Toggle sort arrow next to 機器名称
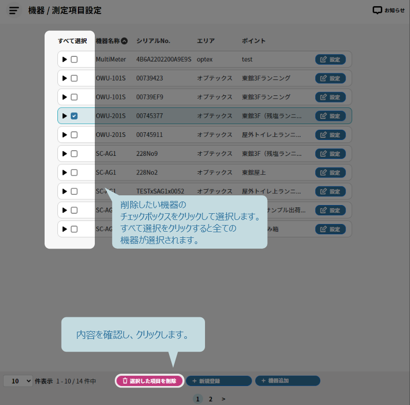The width and height of the screenshot is (410, 405). [125, 41]
